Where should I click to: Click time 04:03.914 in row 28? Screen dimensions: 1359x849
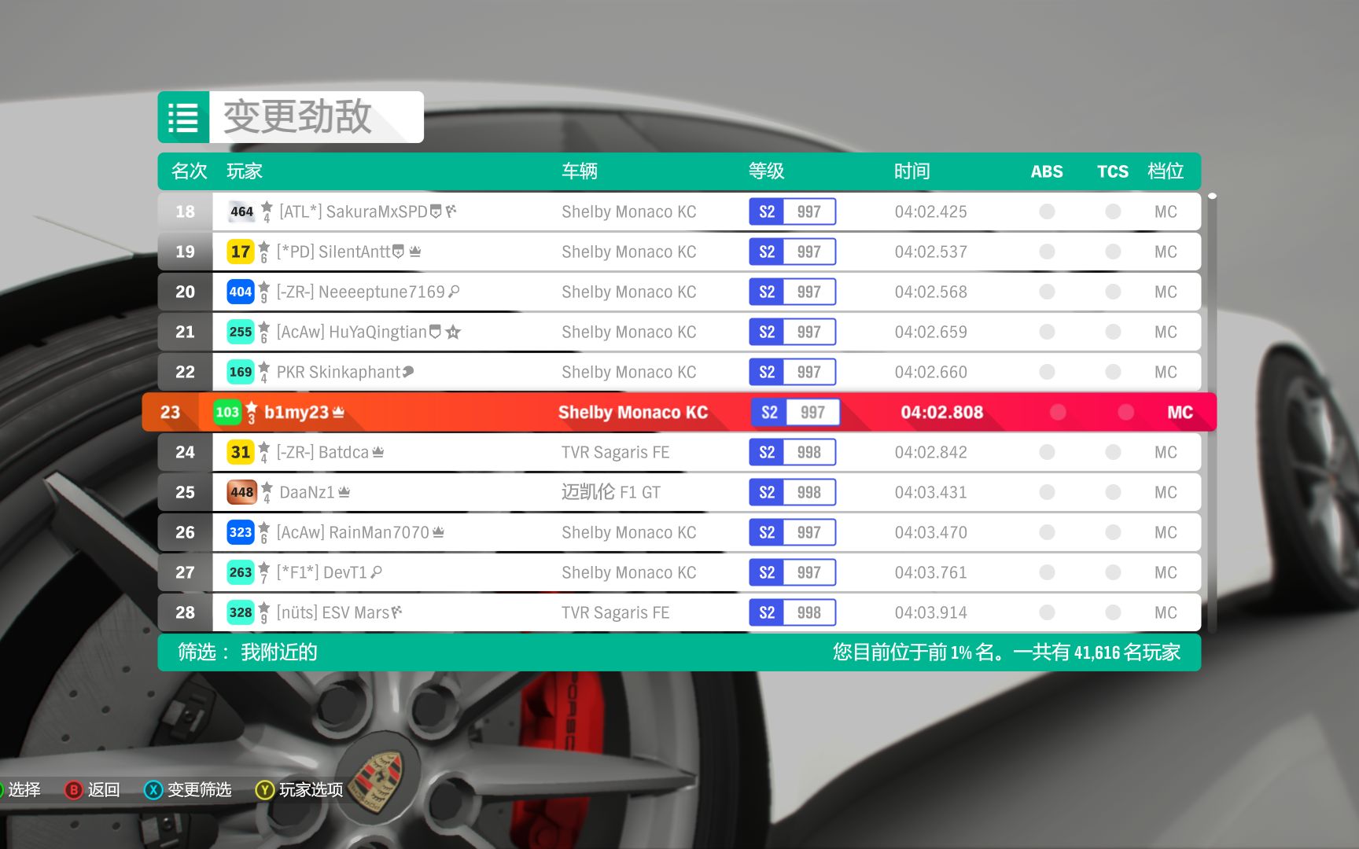[931, 612]
